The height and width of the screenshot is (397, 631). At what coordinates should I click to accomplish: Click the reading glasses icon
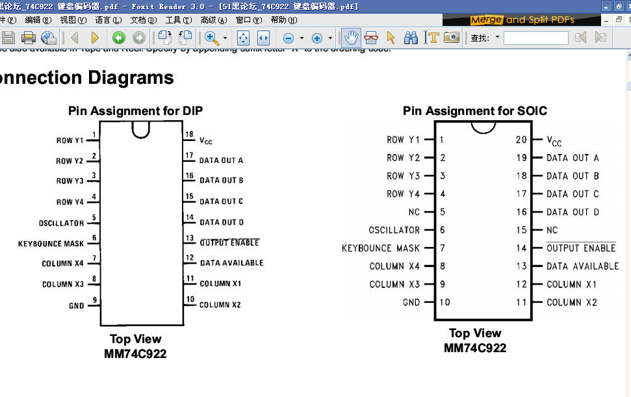(x=371, y=38)
